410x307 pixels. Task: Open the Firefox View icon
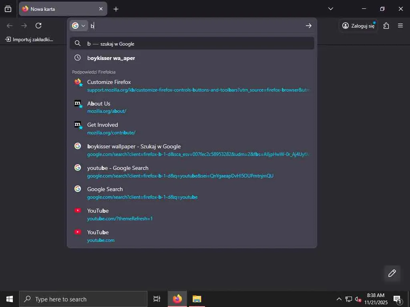tap(8, 9)
